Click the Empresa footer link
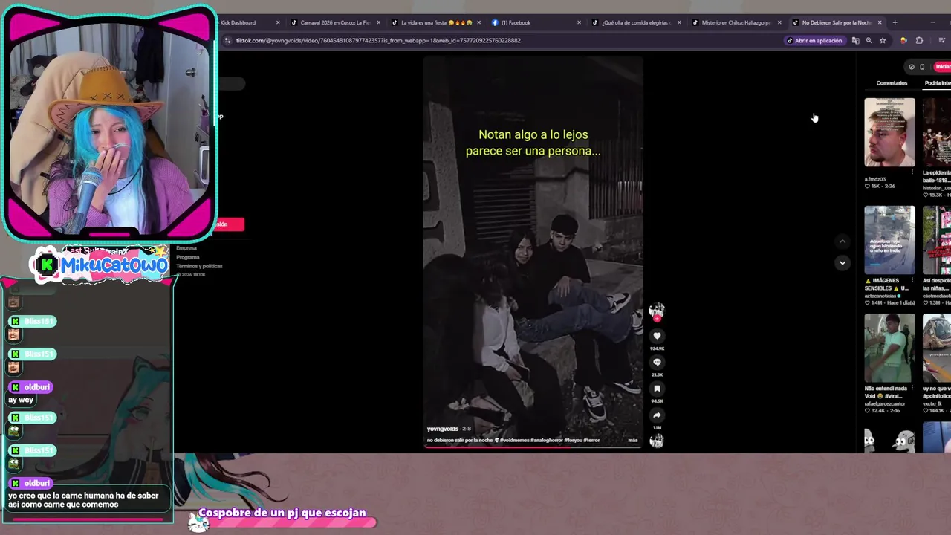The image size is (951, 535). 186,248
